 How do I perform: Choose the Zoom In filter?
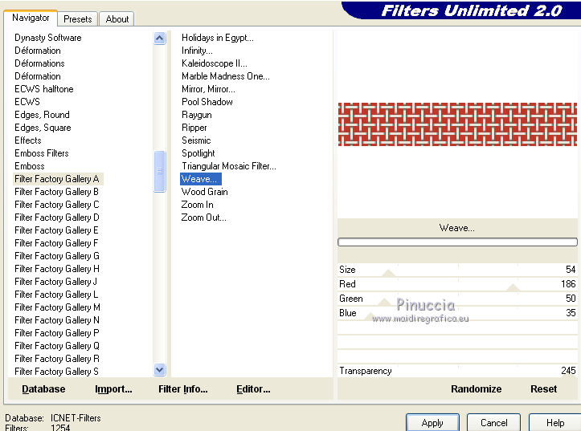coord(197,205)
